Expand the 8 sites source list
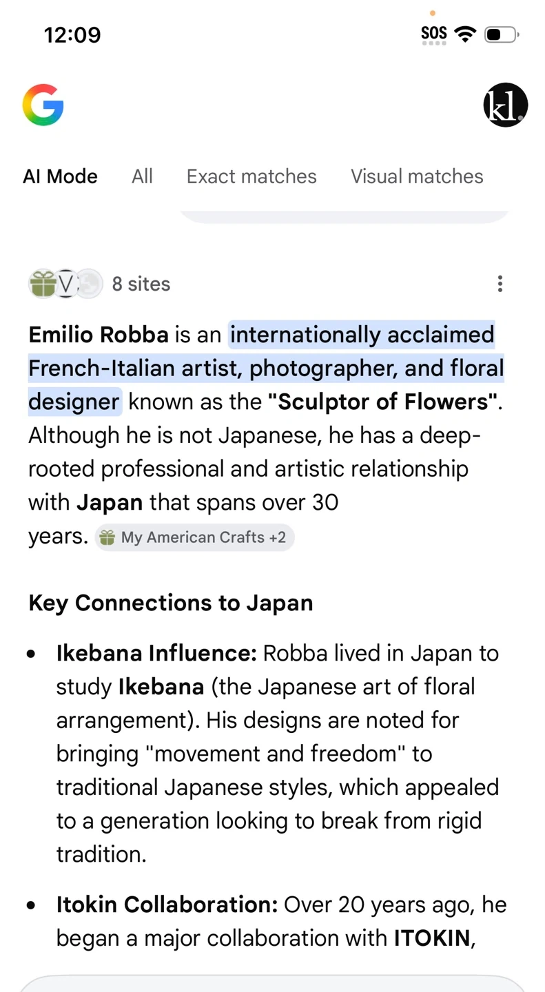The image size is (545, 992). [x=141, y=284]
